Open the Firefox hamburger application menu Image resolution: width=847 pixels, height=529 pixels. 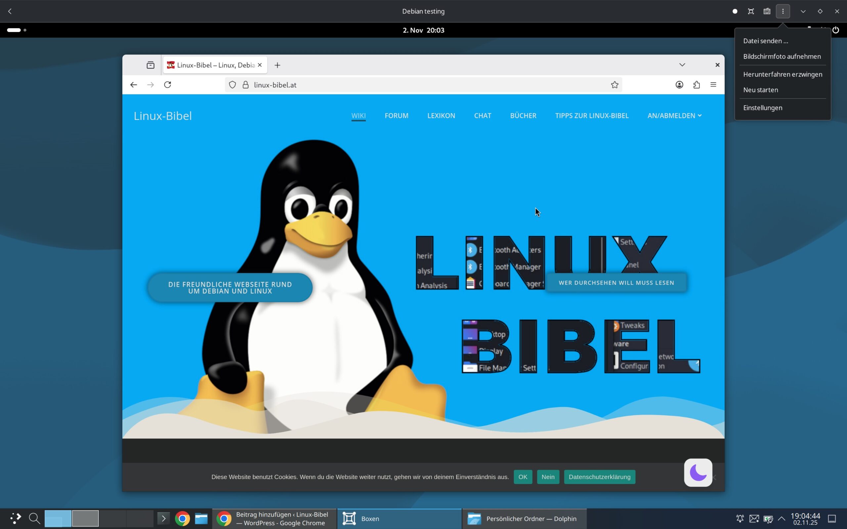point(713,85)
